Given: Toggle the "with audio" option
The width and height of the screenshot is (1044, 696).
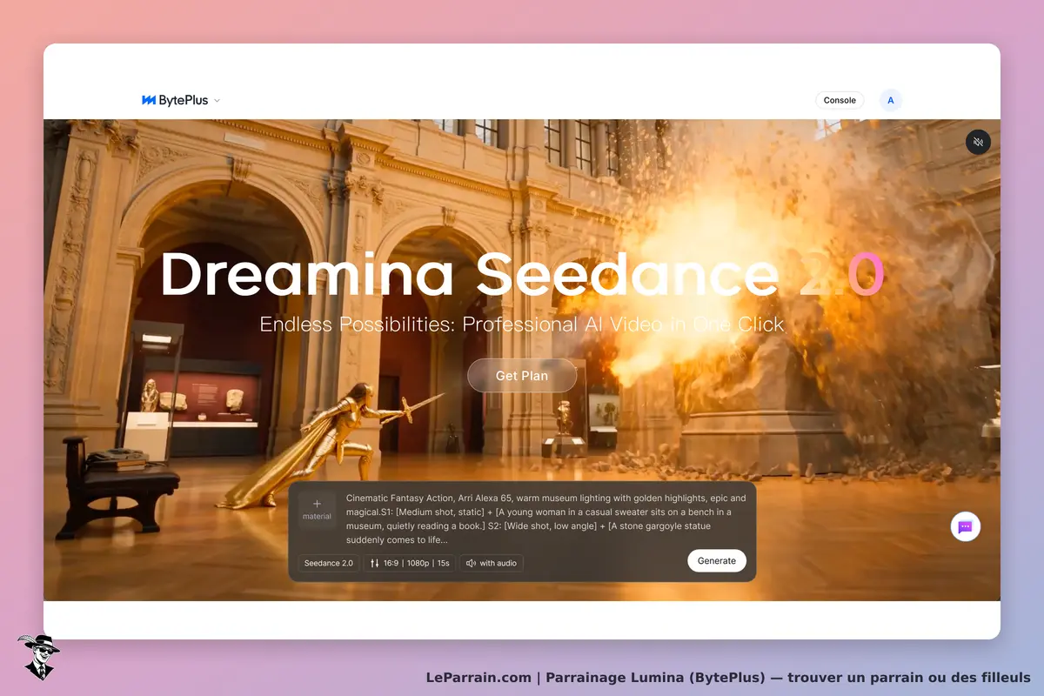Looking at the screenshot, I should (x=492, y=563).
